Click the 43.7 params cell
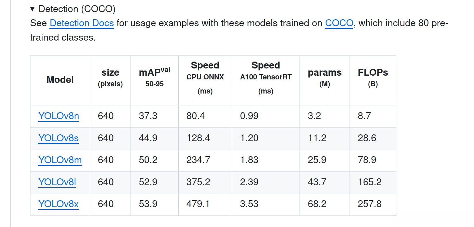Viewport: 474px width, 227px height. point(317,182)
